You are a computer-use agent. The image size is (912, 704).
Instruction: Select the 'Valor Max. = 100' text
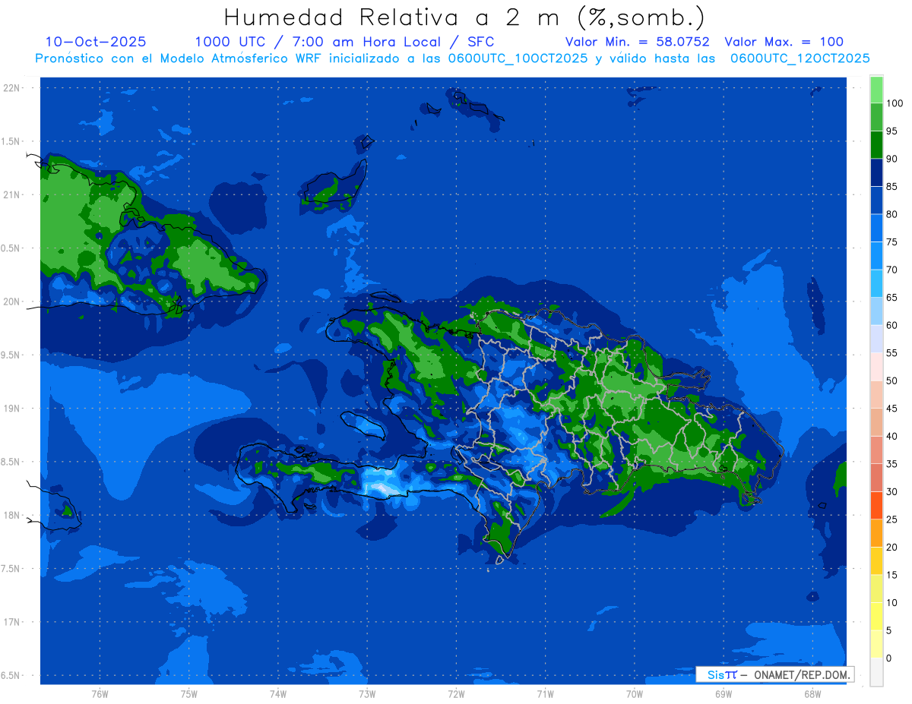pyautogui.click(x=784, y=42)
